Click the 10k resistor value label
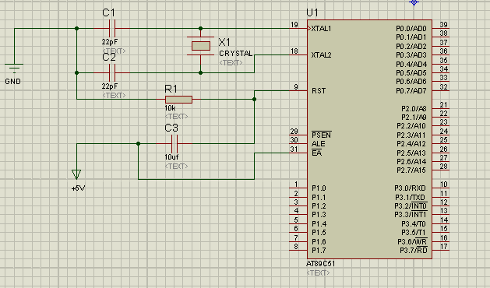This screenshot has width=490, height=288. 170,108
